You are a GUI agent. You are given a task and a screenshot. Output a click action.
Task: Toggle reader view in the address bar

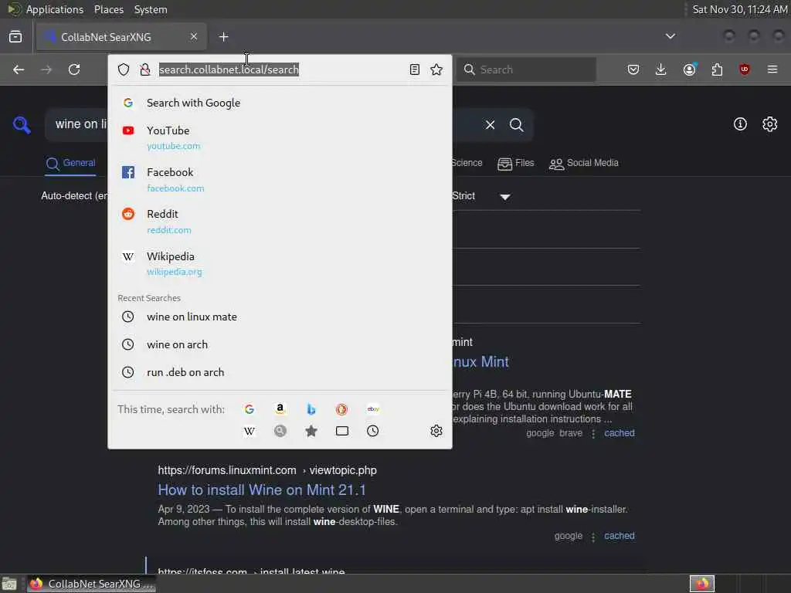tap(415, 69)
